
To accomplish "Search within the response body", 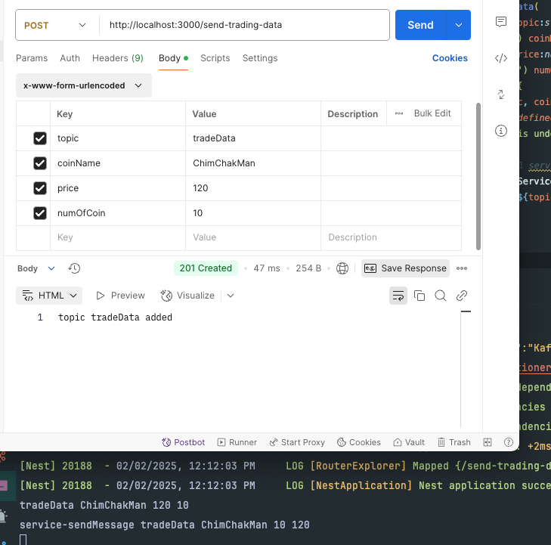I will (441, 296).
